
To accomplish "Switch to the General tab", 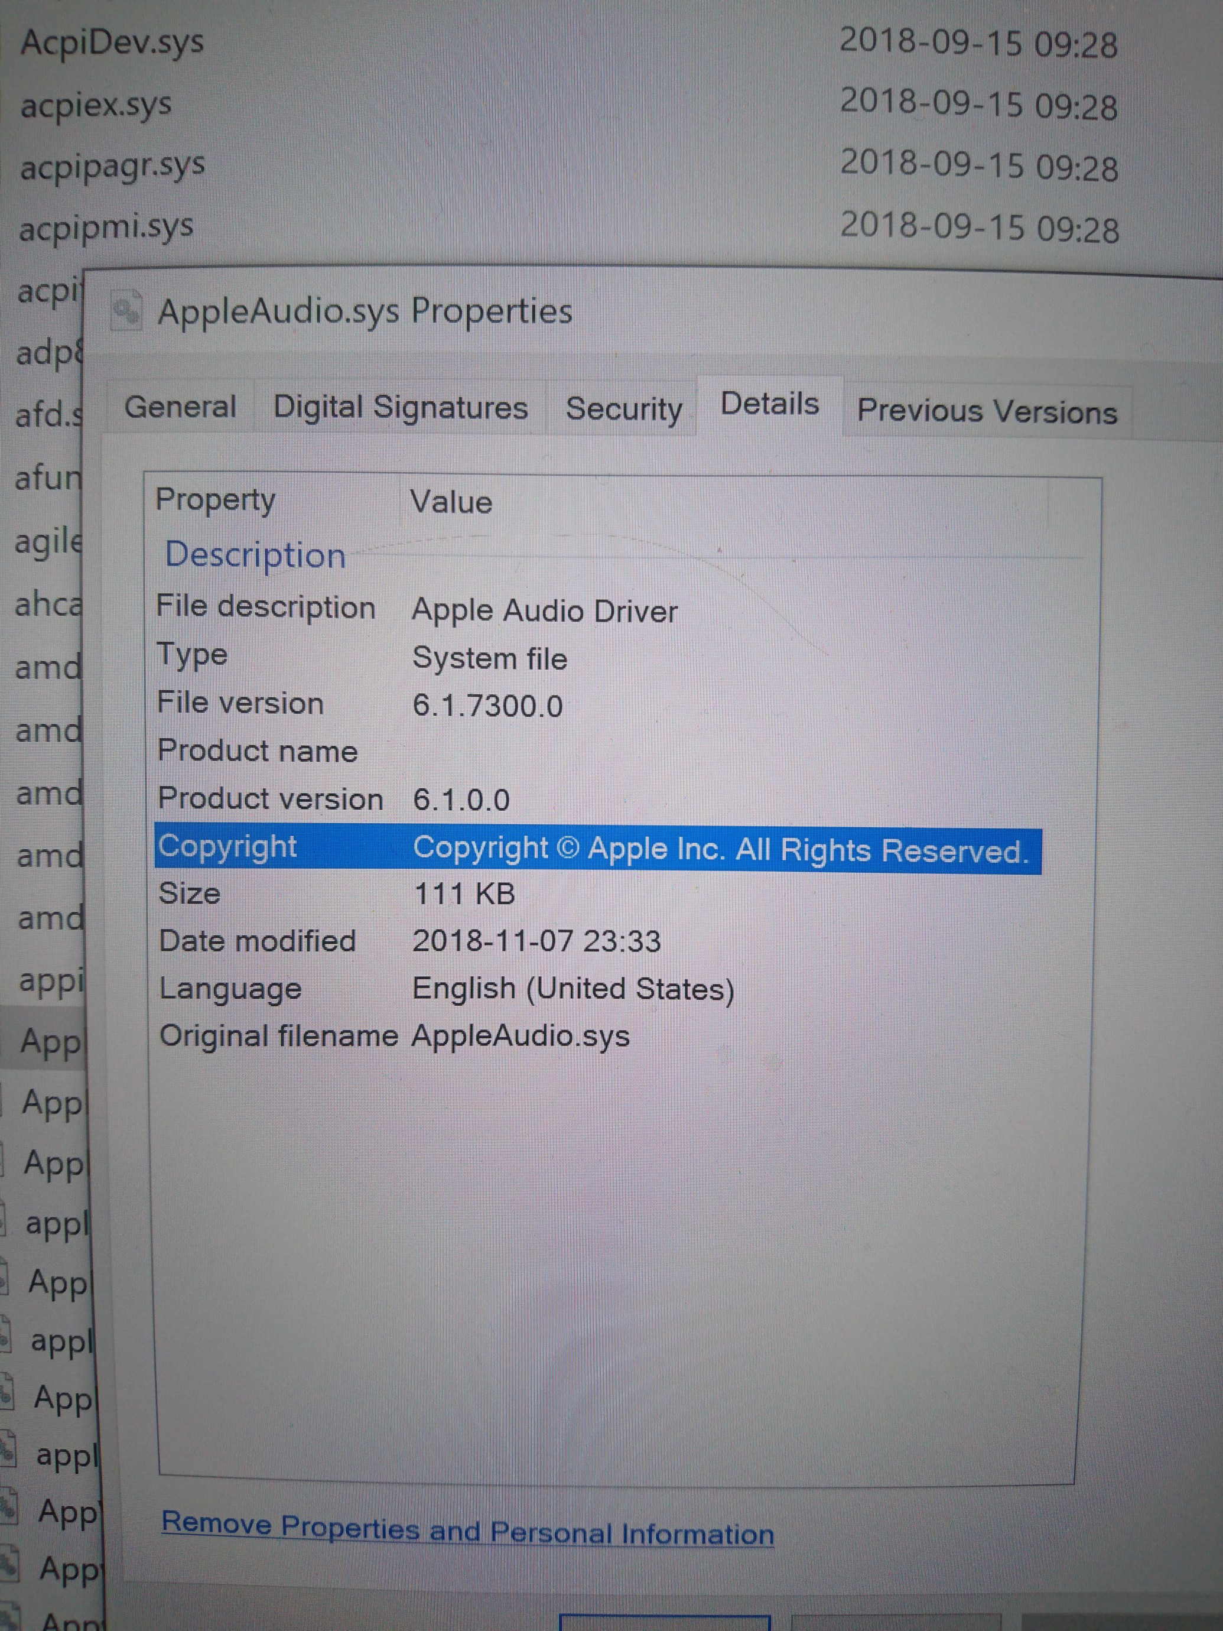I will click(x=180, y=407).
